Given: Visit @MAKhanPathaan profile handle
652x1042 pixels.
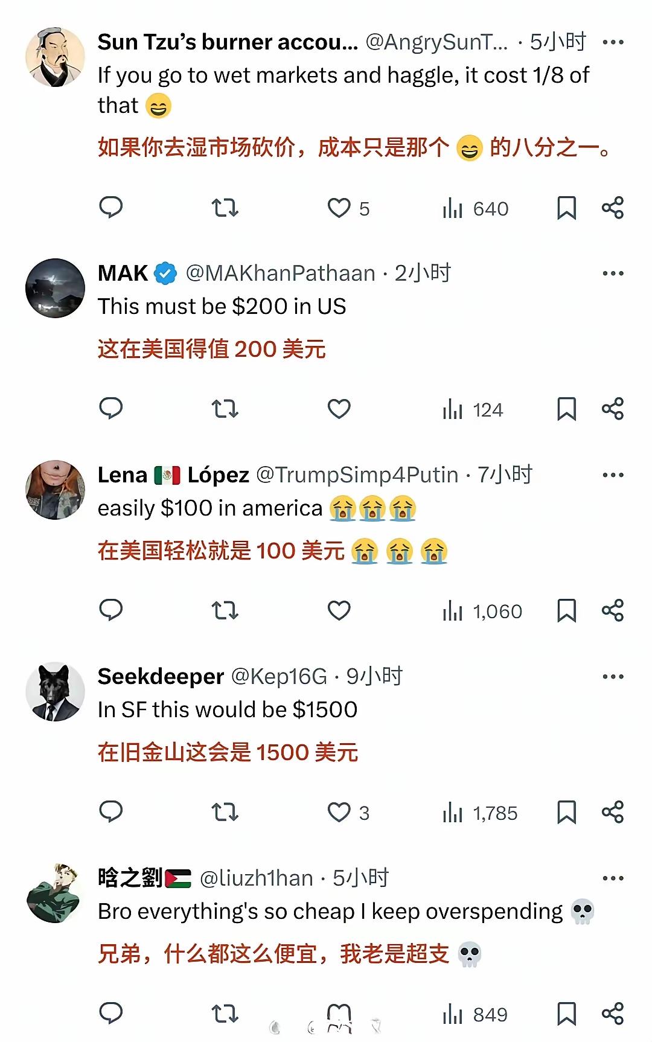Looking at the screenshot, I should click(280, 273).
